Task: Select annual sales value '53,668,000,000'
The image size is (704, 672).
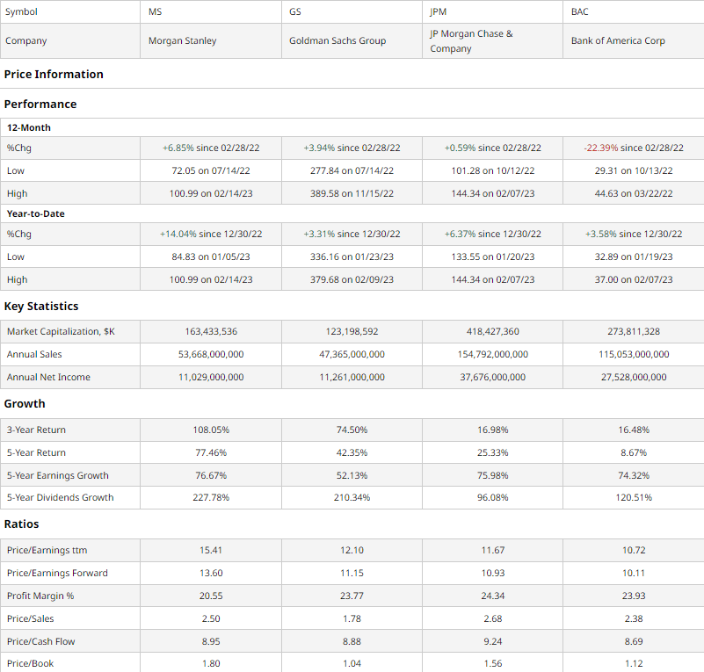Action: (x=211, y=355)
